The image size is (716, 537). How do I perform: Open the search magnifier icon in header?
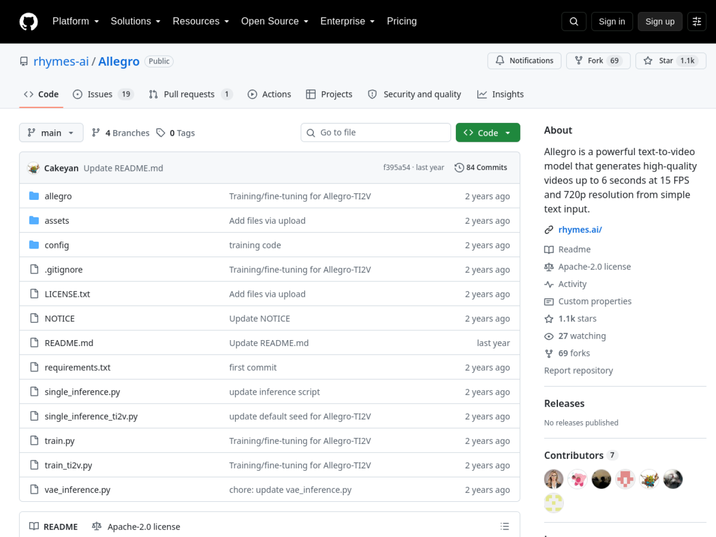pos(574,21)
